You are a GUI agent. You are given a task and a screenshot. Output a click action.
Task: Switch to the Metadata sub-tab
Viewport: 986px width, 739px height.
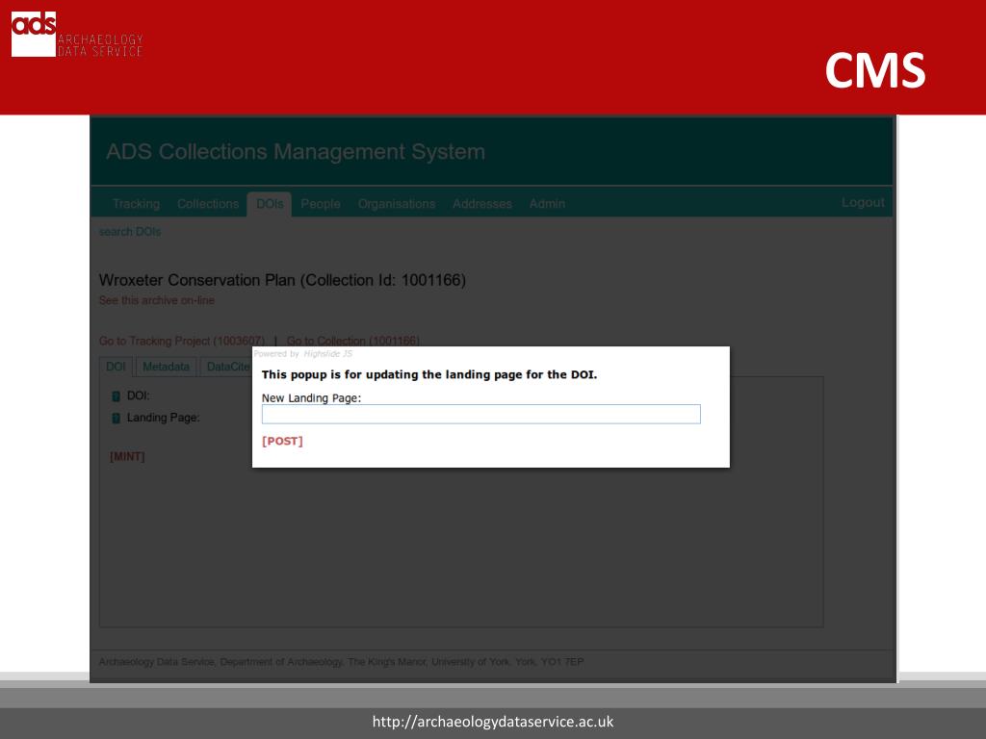pyautogui.click(x=166, y=367)
